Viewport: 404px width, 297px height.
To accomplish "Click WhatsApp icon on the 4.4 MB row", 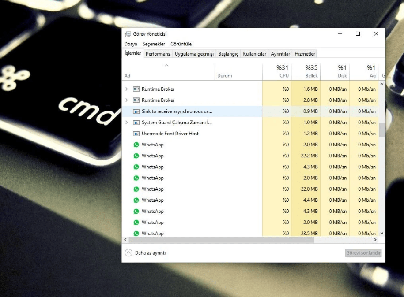I will [136, 200].
